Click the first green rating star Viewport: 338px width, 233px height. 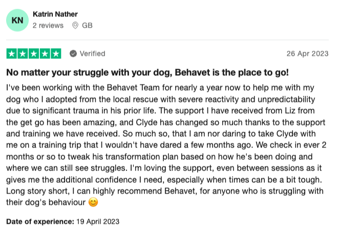point(12,54)
